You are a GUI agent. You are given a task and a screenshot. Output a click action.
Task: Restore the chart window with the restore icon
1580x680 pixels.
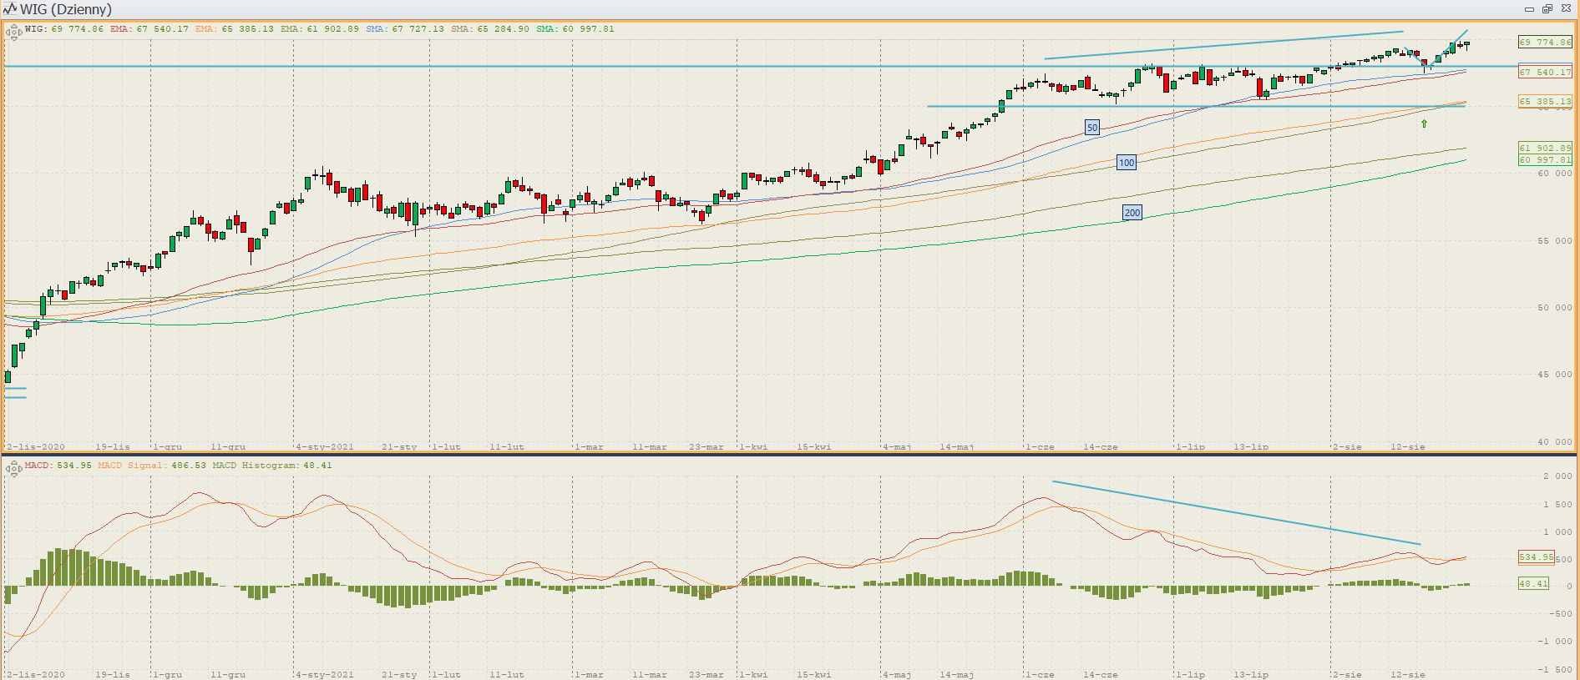pos(1547,9)
